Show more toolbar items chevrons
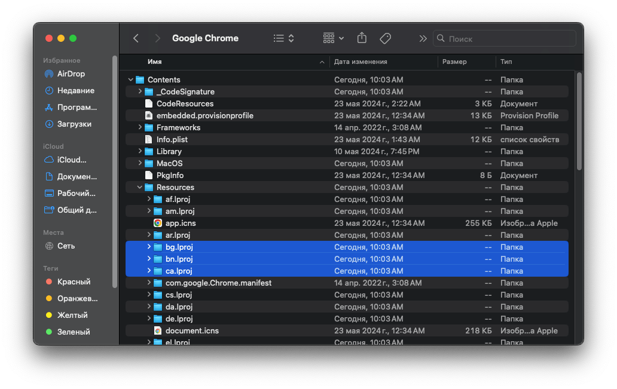 423,39
